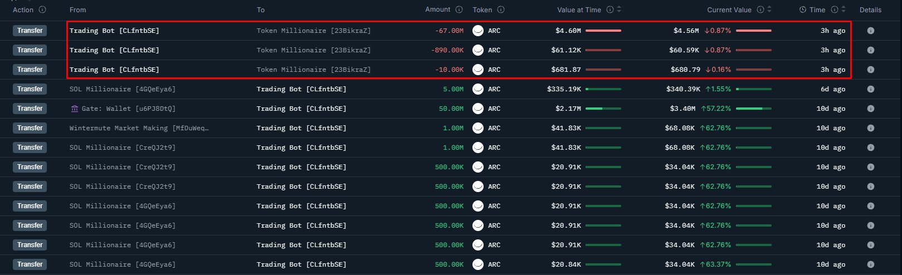Open Token Millionaire link in the -10.00K row
Screen dimensions: 902x275
(x=313, y=70)
